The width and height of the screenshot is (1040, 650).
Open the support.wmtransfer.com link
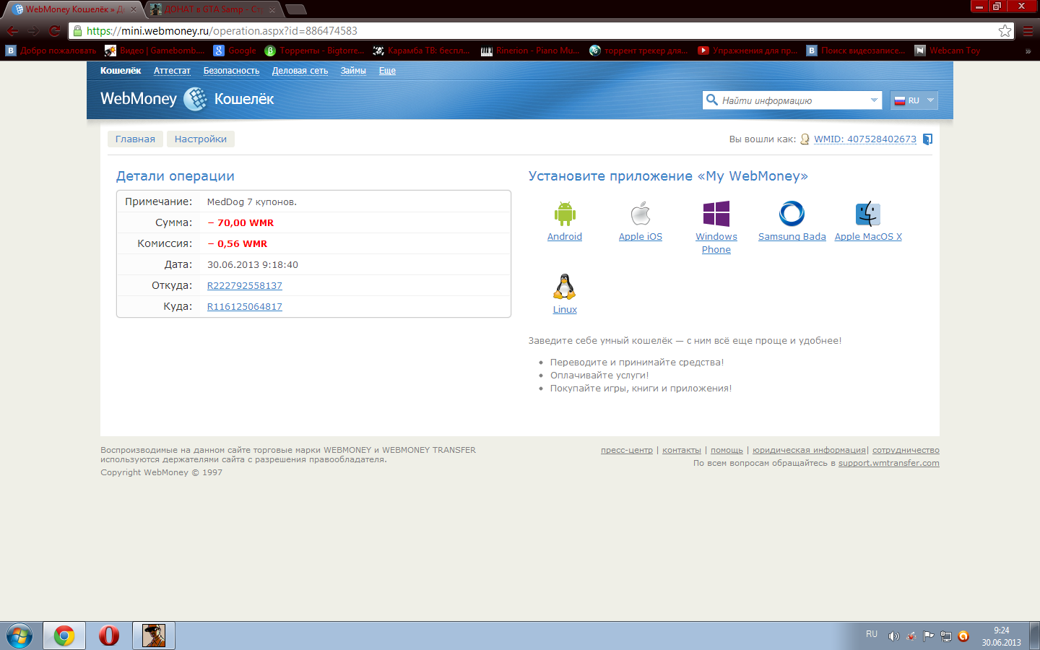click(x=889, y=463)
